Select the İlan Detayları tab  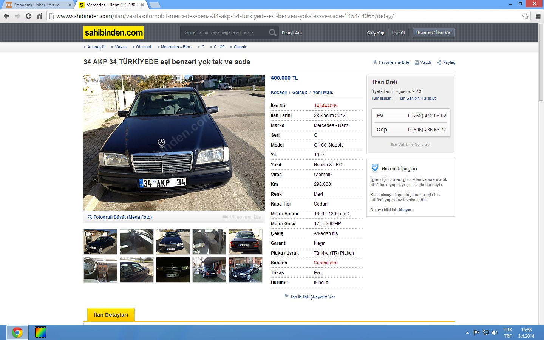click(111, 315)
